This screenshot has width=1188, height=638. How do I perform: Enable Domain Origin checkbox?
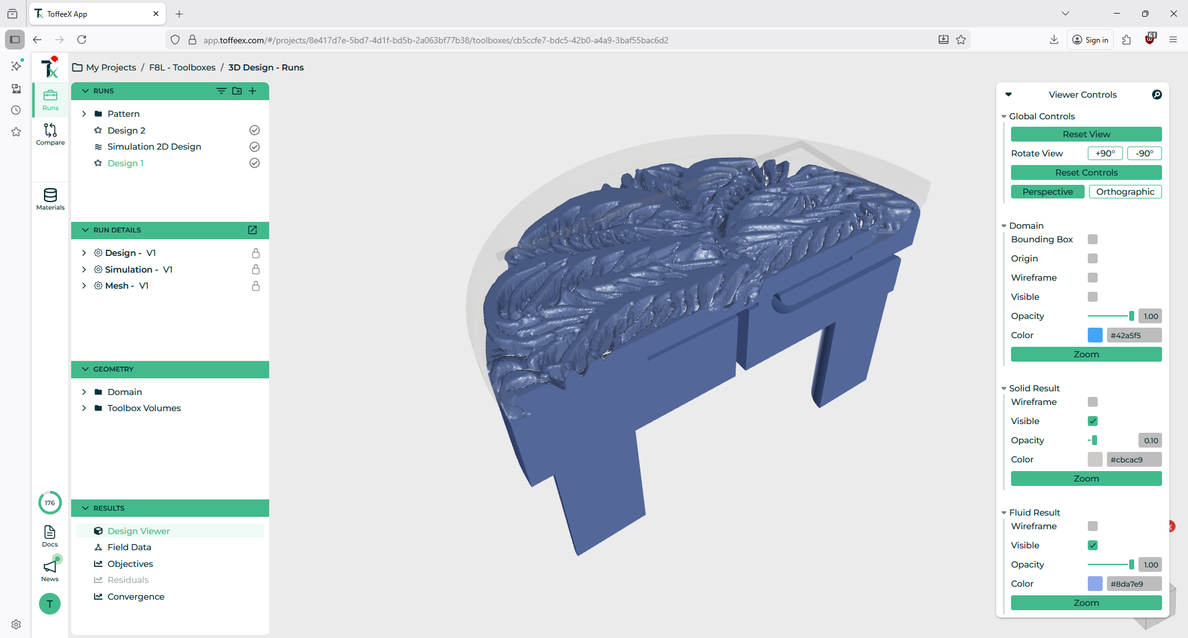pyautogui.click(x=1093, y=258)
